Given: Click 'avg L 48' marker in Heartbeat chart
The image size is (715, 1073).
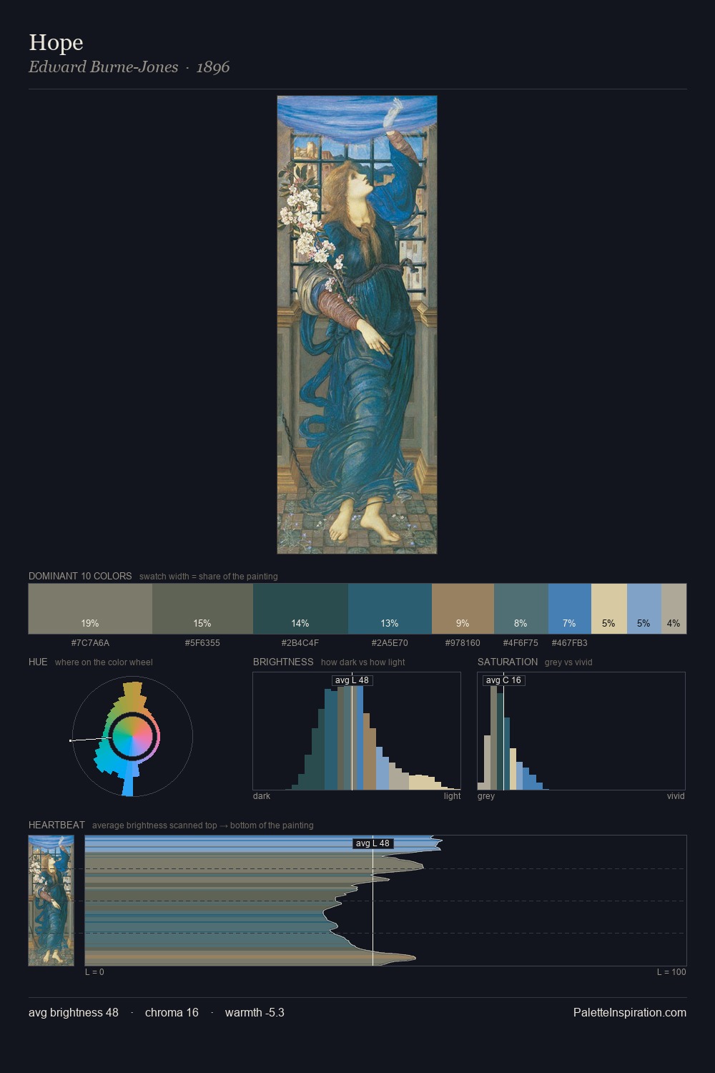Looking at the screenshot, I should [373, 843].
